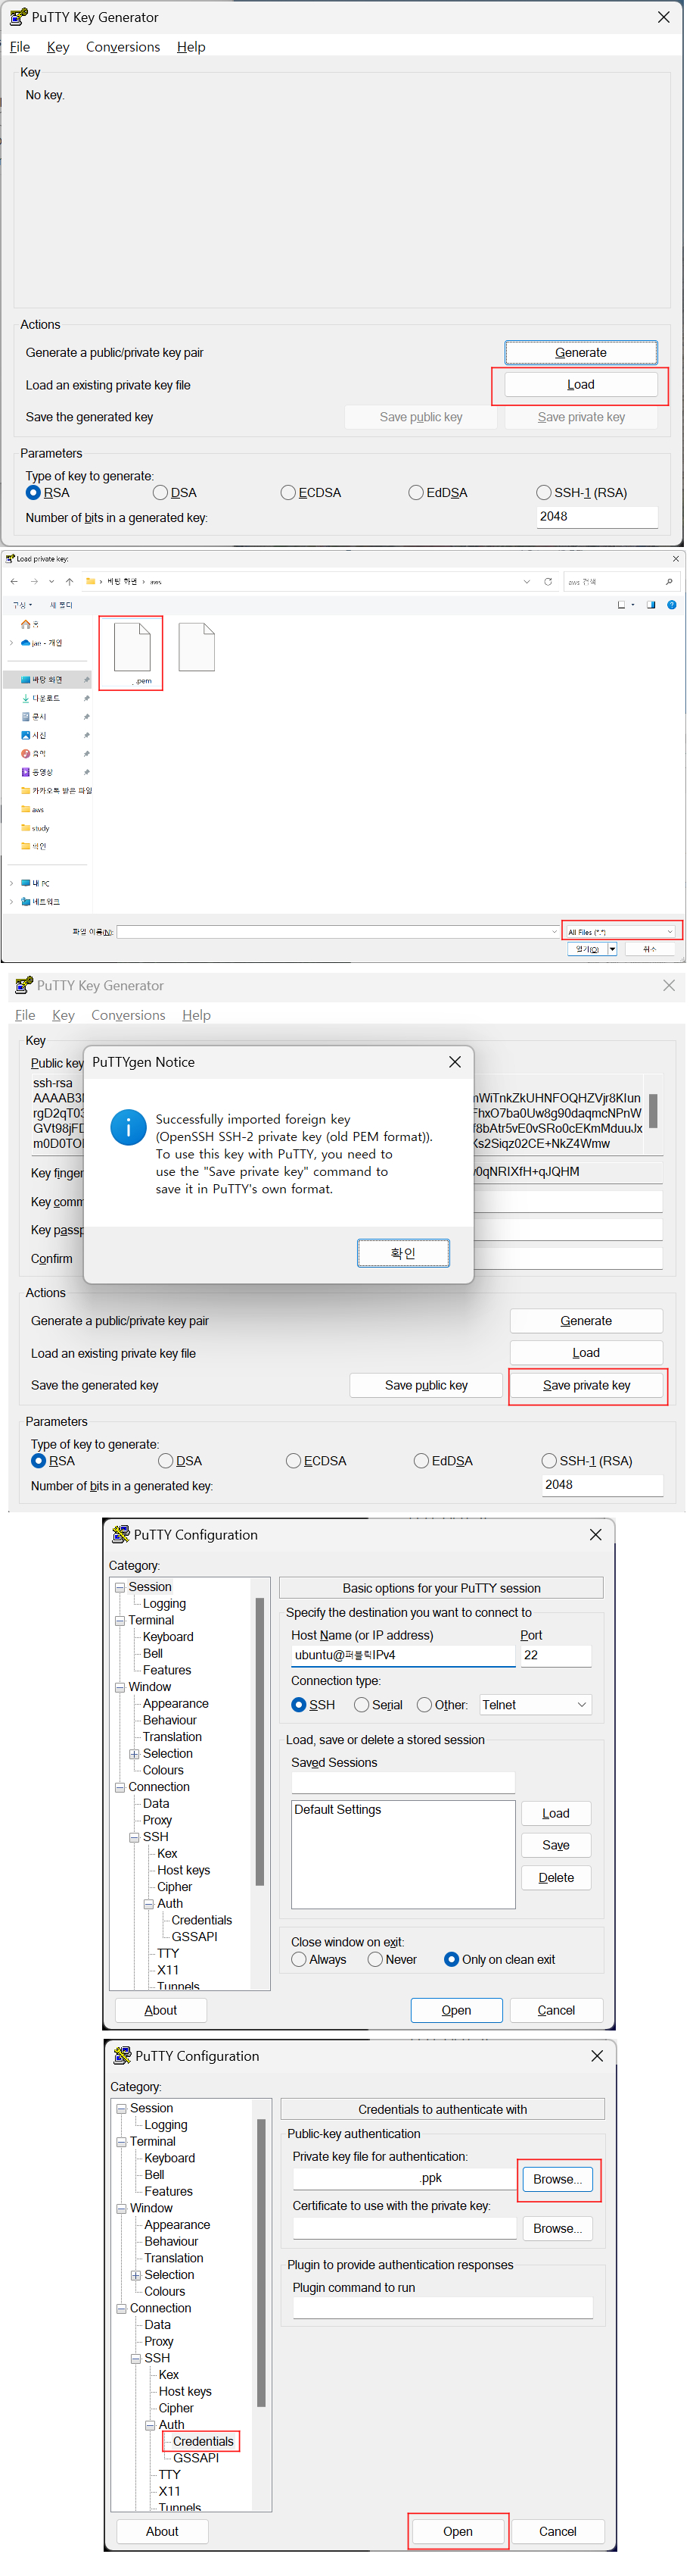Click the forward arrow in Load private key dialog

click(x=34, y=581)
